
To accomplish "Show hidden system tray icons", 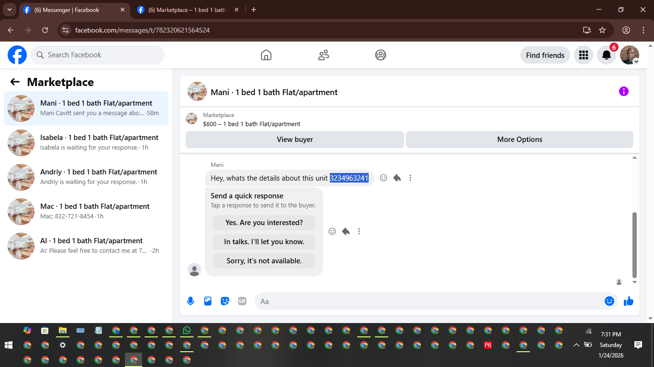I will pos(576,345).
